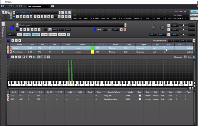Screen dimensions: 198x126
Task: Click the top Level modulation slider
Action: [x=184, y=25]
